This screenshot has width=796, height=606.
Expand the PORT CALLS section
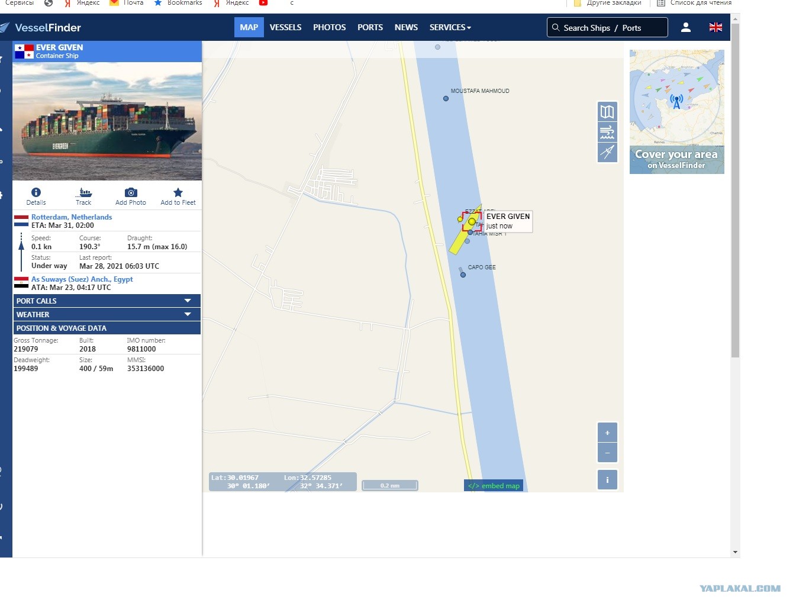107,301
